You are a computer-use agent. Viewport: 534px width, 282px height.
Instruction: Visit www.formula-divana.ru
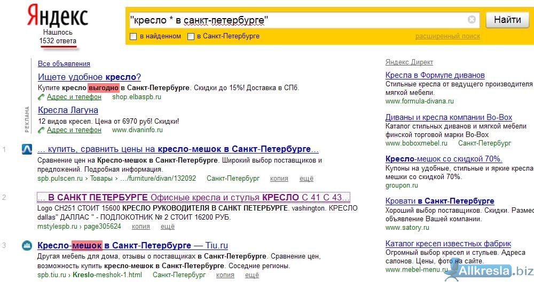[420, 101]
